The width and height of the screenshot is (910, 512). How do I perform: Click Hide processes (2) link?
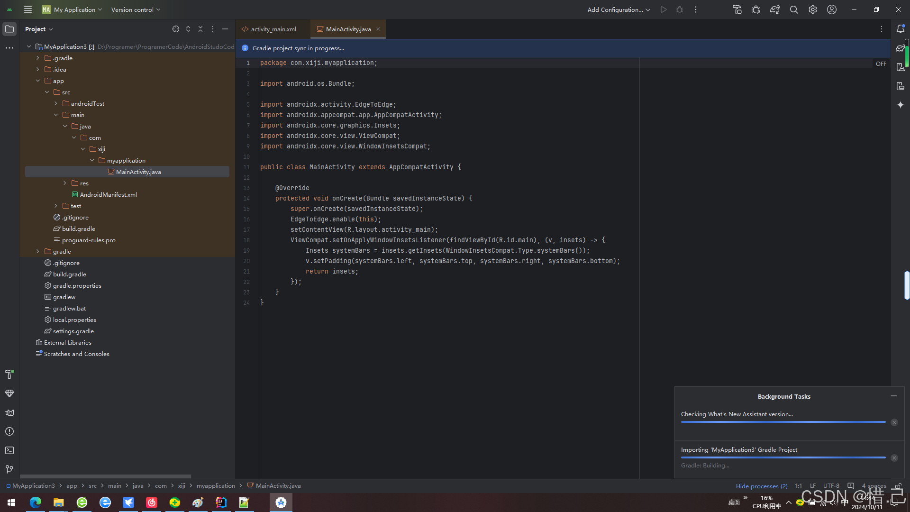pyautogui.click(x=761, y=486)
